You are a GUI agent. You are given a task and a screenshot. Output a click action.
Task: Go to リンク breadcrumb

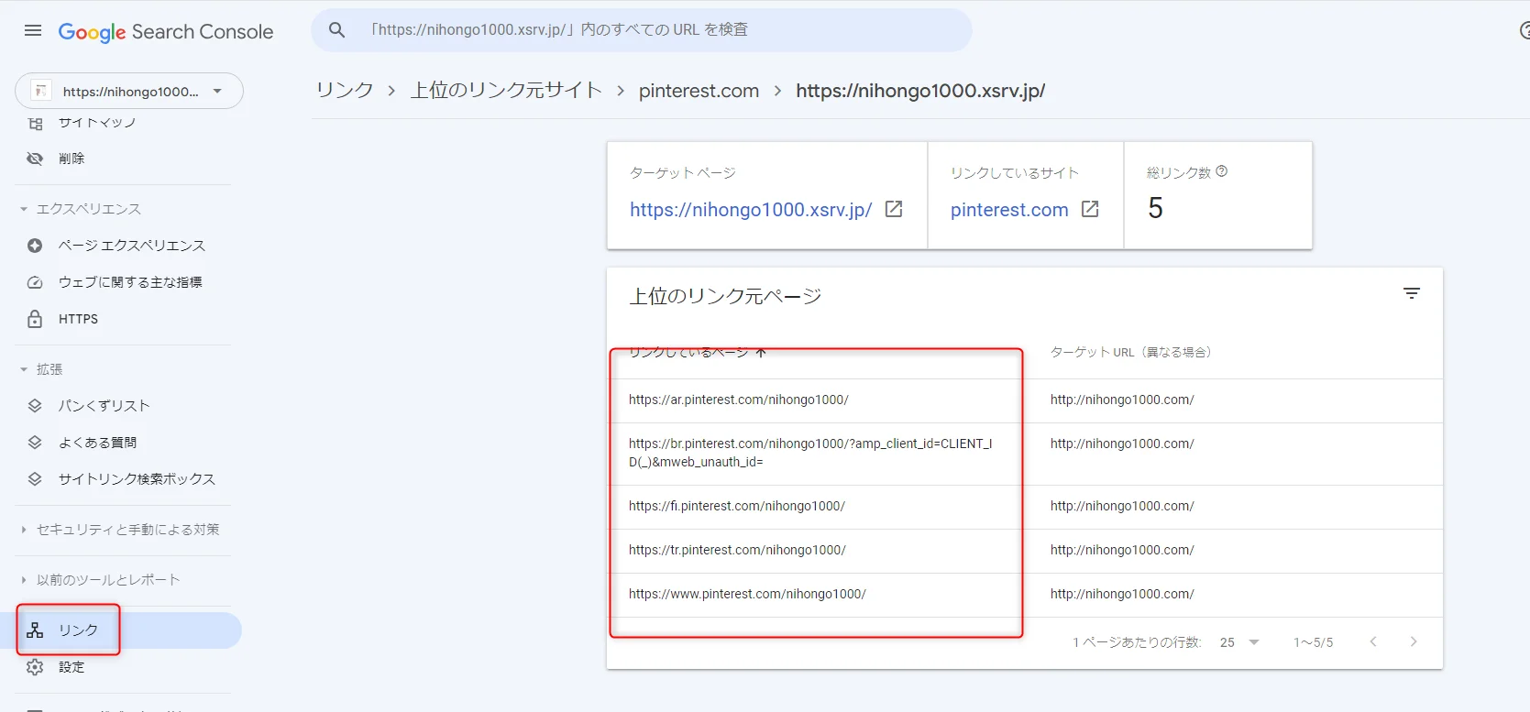(x=345, y=90)
